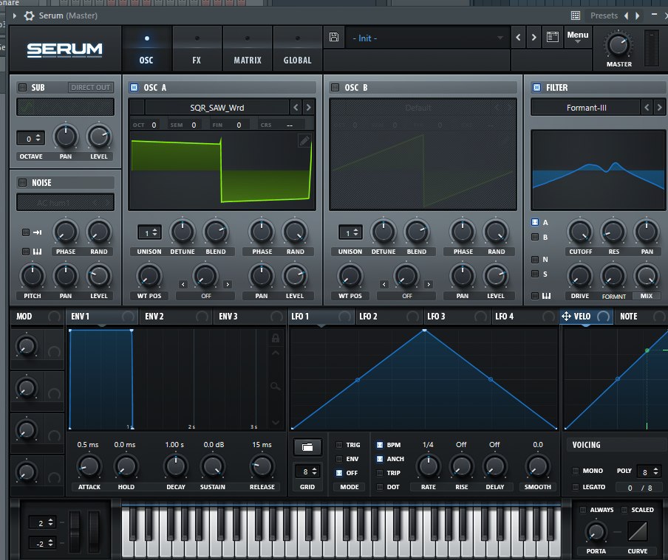Disable OSC A power toggle
This screenshot has width=668, height=560.
134,87
